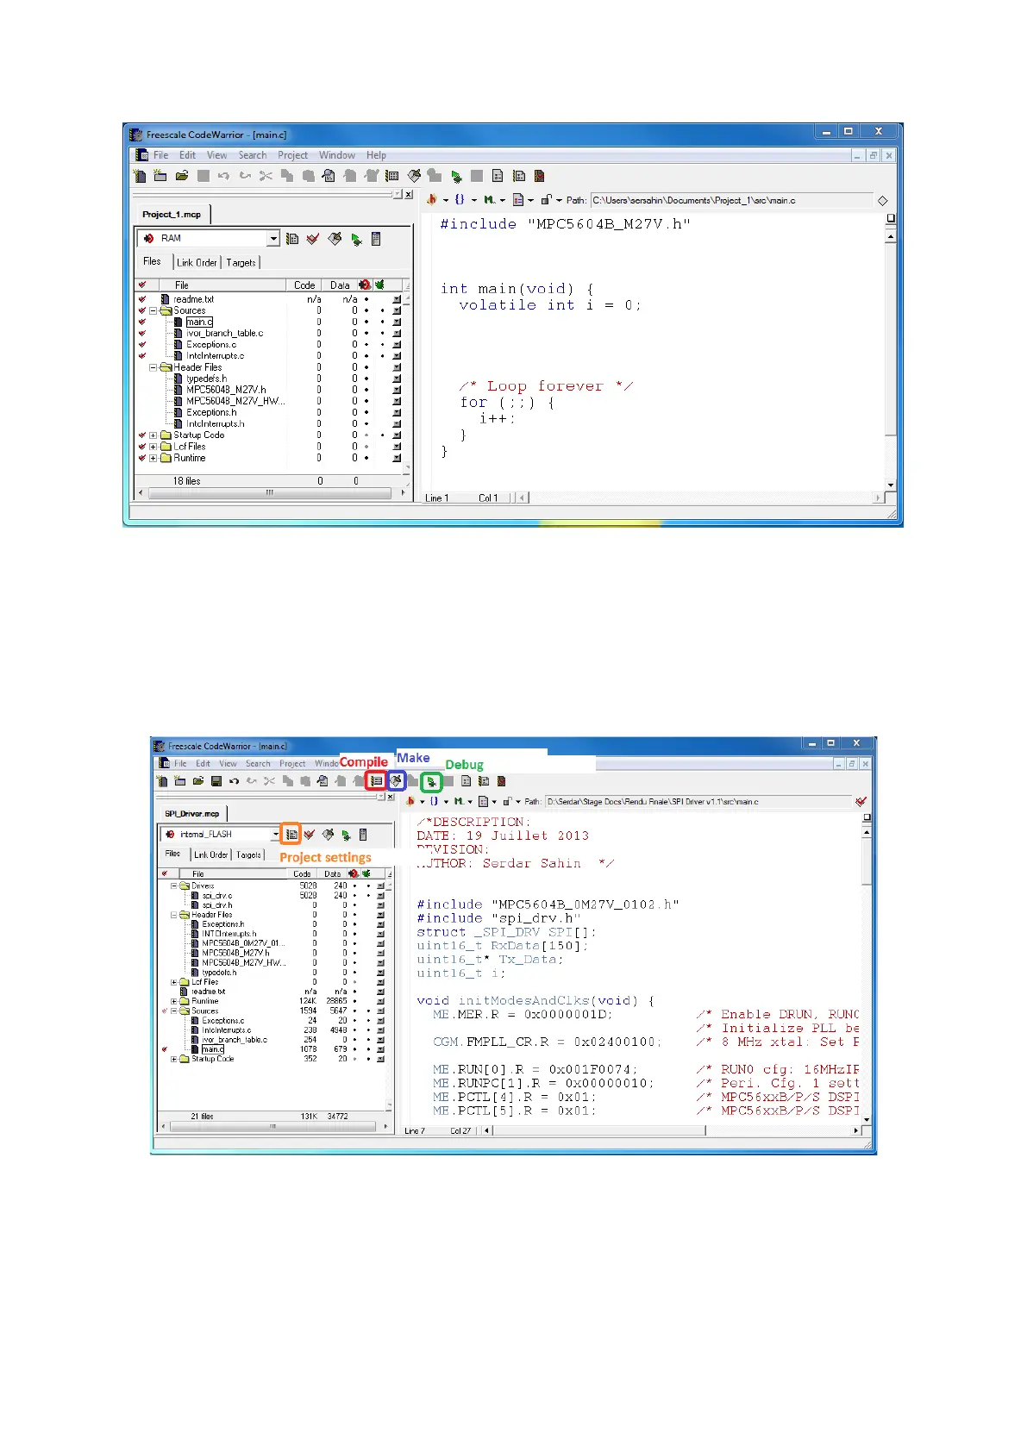Open project settings icon beside internal_FLASH in SPI_Driver
This screenshot has width=1027, height=1452.
pyautogui.click(x=291, y=834)
